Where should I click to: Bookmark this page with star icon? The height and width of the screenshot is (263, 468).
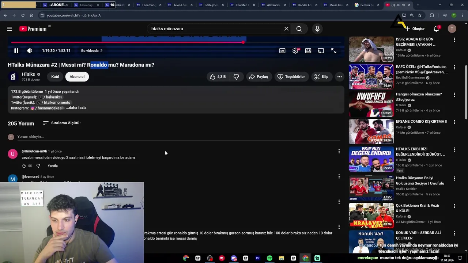click(420, 15)
